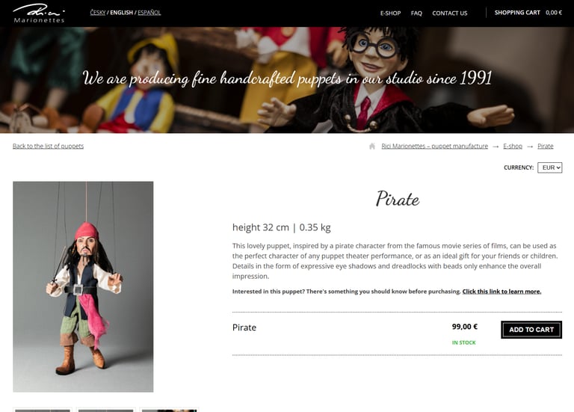Click the link to learn more
This screenshot has height=412, width=574.
pos(502,292)
